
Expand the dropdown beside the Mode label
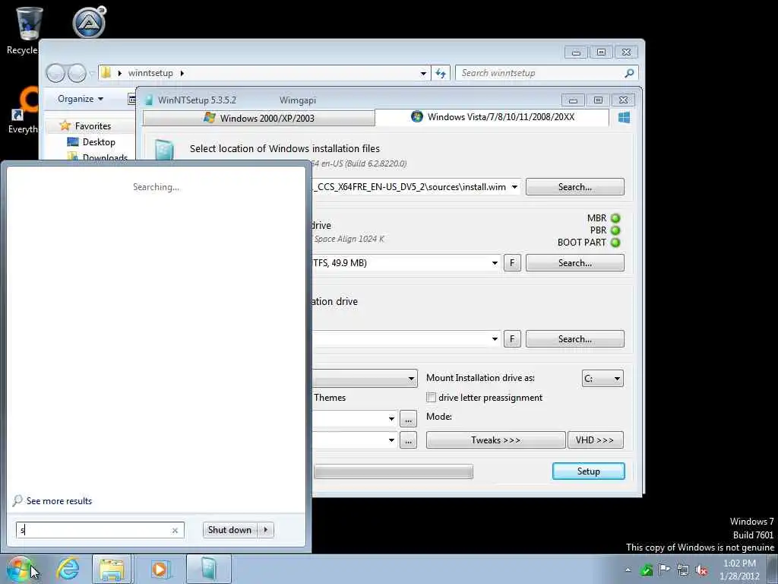(391, 419)
